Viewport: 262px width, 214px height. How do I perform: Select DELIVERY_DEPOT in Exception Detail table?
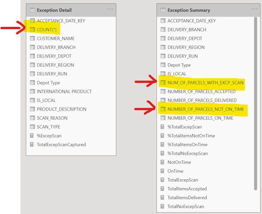click(54, 56)
